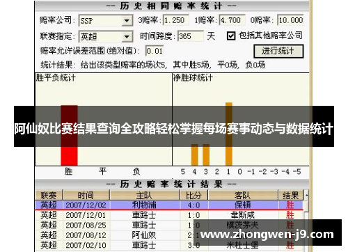Edit the 3赔率 field 1.250
Image resolution: width=348 pixels, height=252 pixels.
(175, 20)
